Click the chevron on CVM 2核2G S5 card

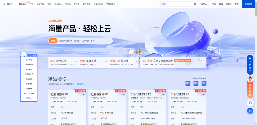tap(203, 94)
